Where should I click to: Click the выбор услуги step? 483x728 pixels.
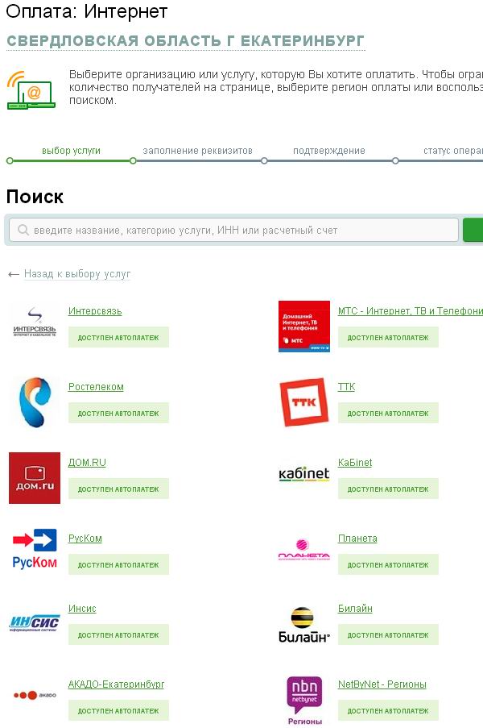click(x=71, y=151)
